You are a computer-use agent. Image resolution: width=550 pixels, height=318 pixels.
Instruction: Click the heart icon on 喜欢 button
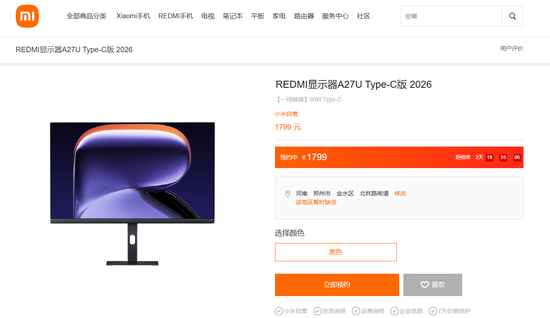coord(425,284)
